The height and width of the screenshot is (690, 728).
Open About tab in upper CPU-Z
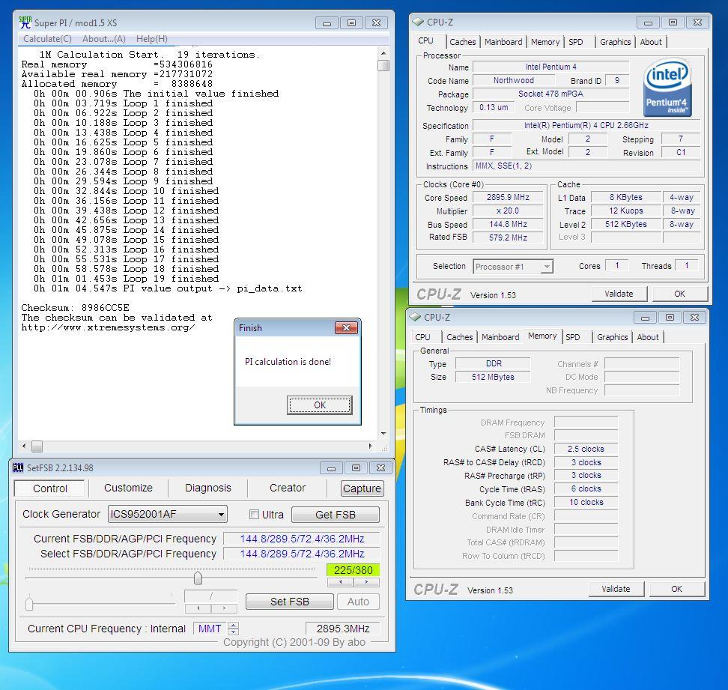pyautogui.click(x=651, y=42)
